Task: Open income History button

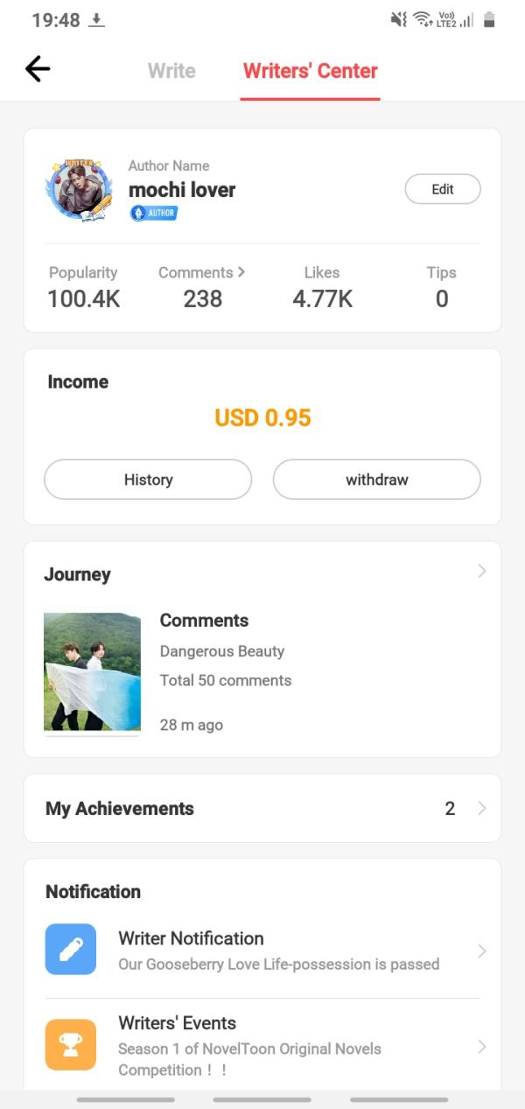Action: (148, 480)
